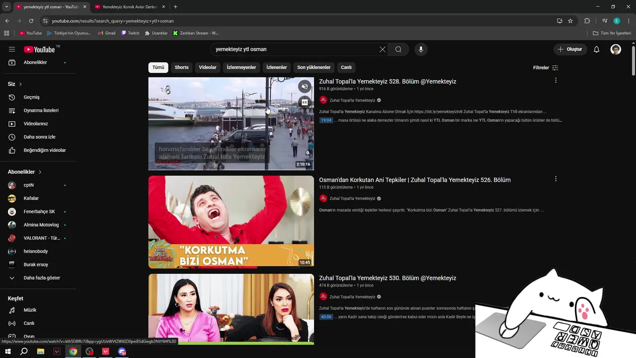Start voice search with the microphone icon
The height and width of the screenshot is (358, 636).
click(x=421, y=49)
